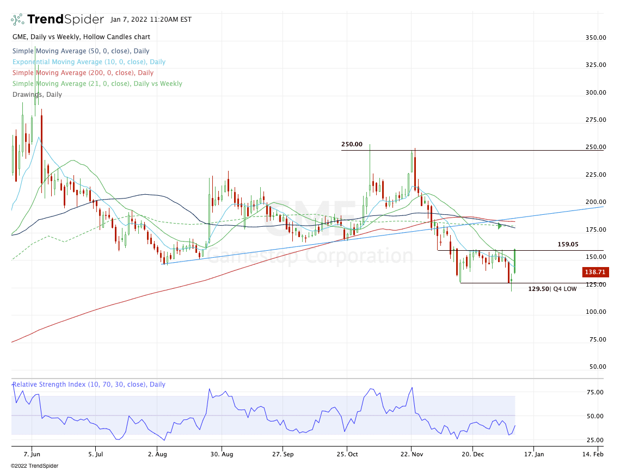Click the RSI 25.00 axis label
620x471 pixels.
595,440
